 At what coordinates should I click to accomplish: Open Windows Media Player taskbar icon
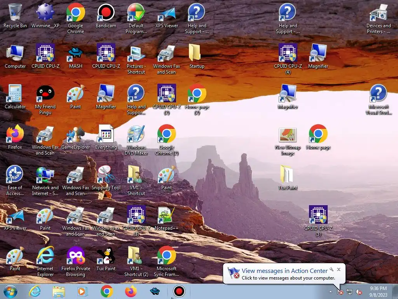(x=82, y=291)
